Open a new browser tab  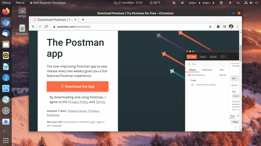point(83,20)
